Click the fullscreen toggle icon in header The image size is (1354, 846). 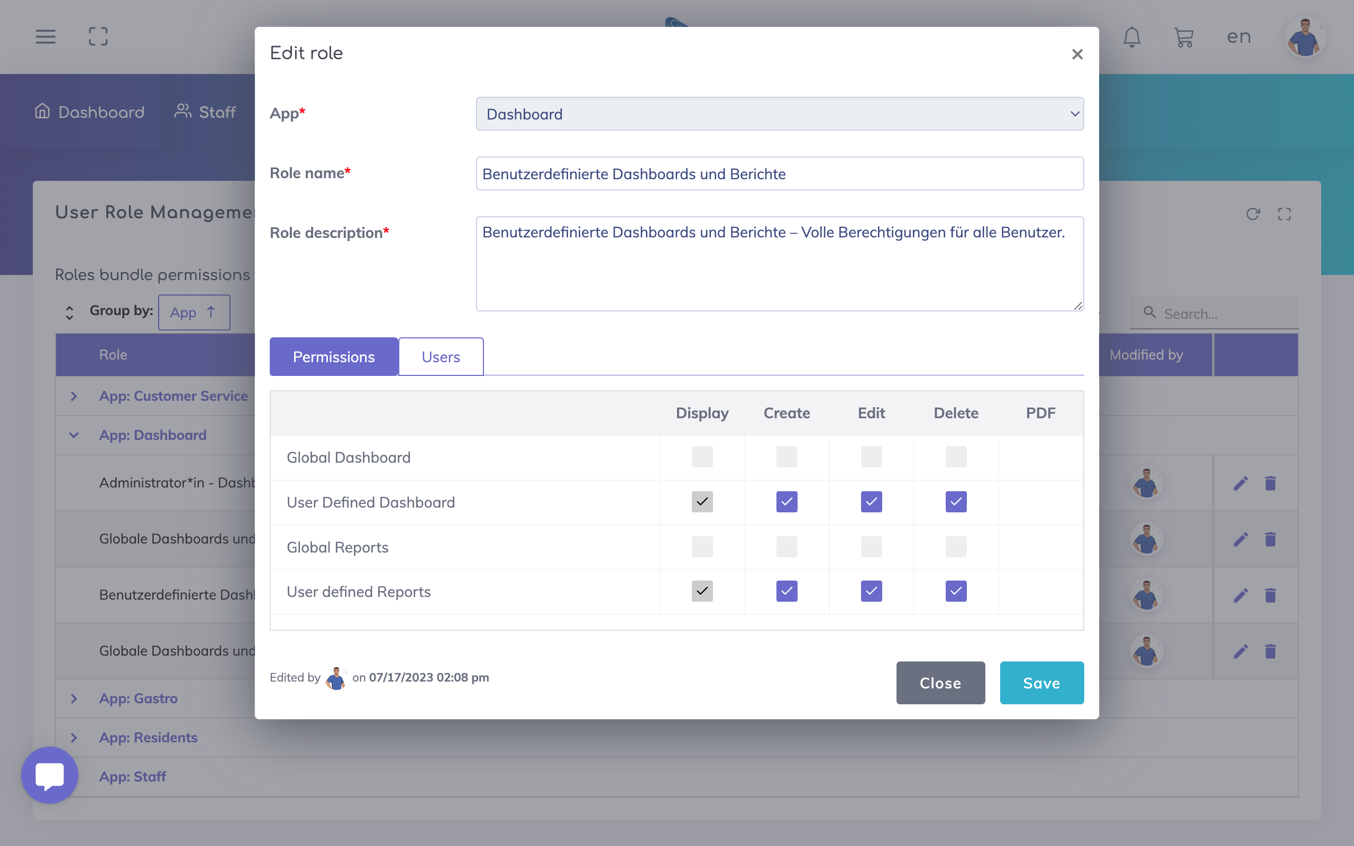(x=98, y=37)
